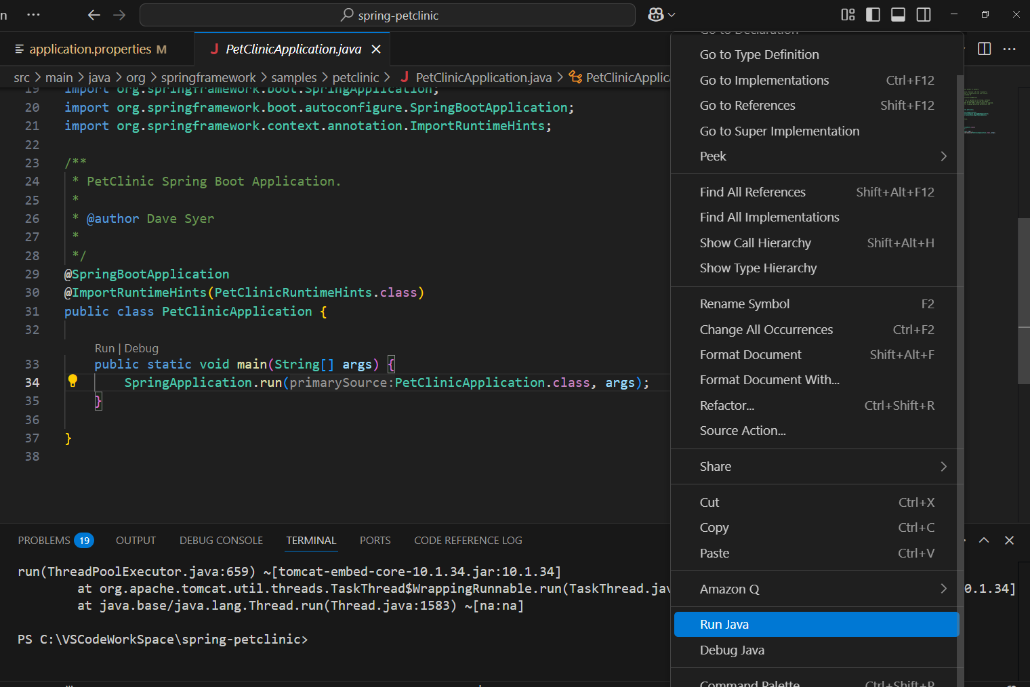Go back using the left arrow
This screenshot has width=1030, height=687.
94,15
